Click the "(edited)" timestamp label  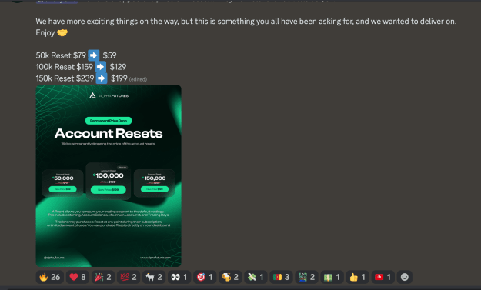138,79
